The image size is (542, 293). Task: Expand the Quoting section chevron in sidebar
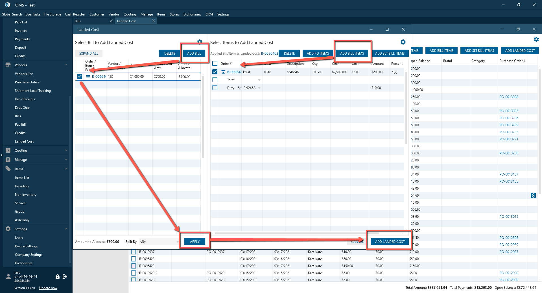(66, 150)
